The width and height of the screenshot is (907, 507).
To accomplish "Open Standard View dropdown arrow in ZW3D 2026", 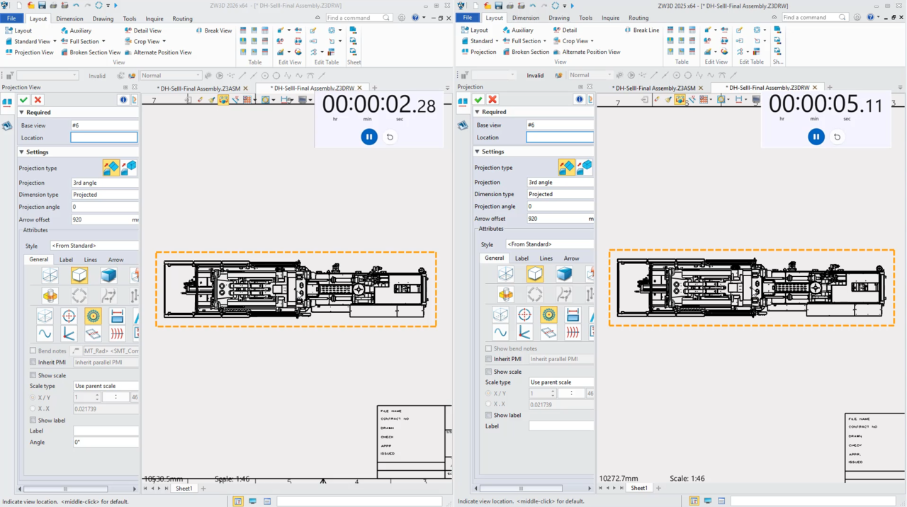I will tap(55, 42).
